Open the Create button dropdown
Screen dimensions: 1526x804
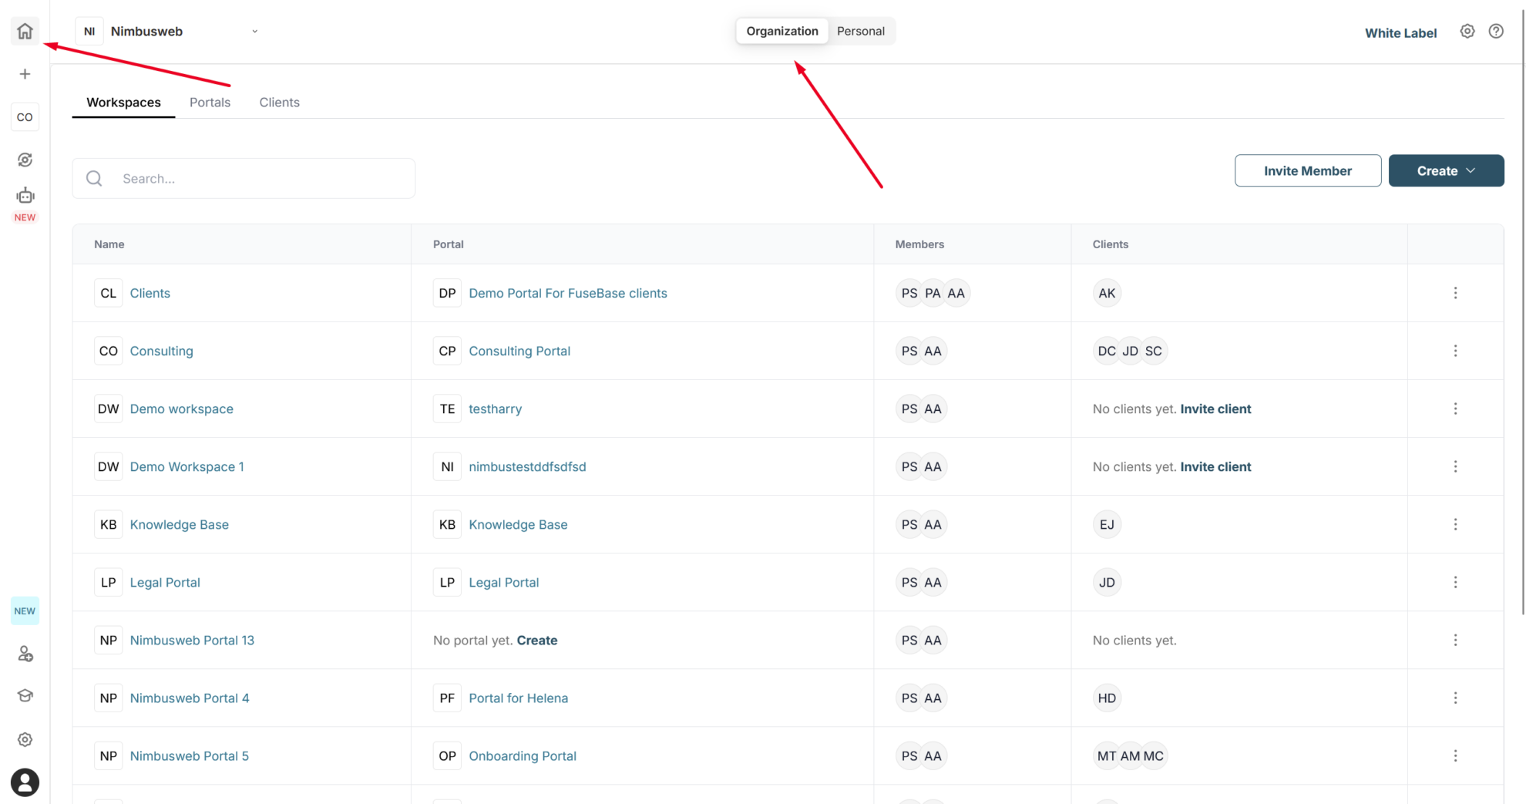click(x=1446, y=170)
